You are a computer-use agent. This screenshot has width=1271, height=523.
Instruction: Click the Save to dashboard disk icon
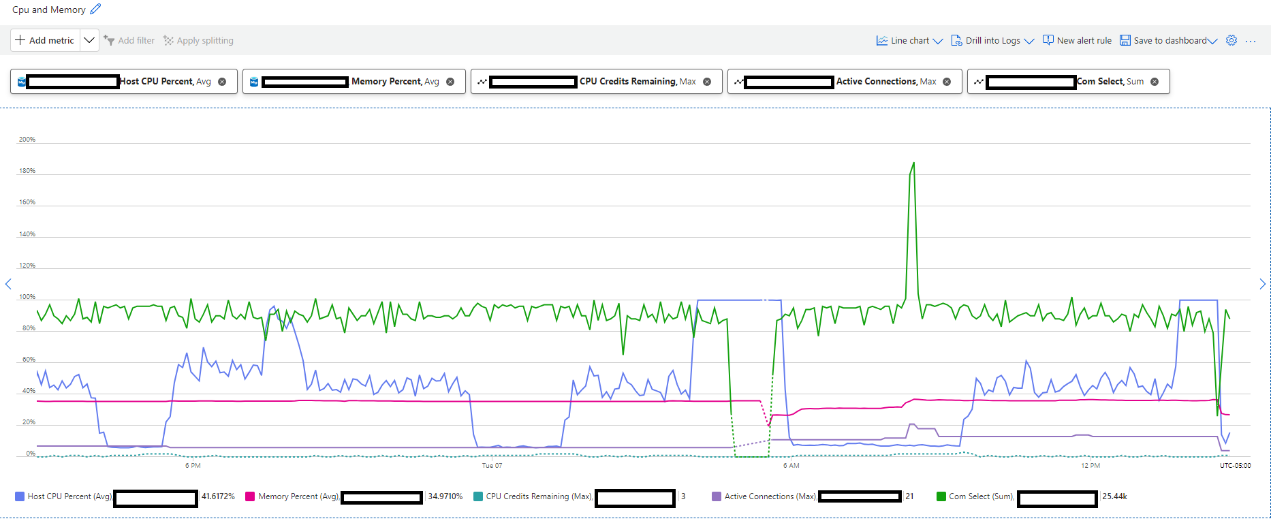coord(1125,40)
